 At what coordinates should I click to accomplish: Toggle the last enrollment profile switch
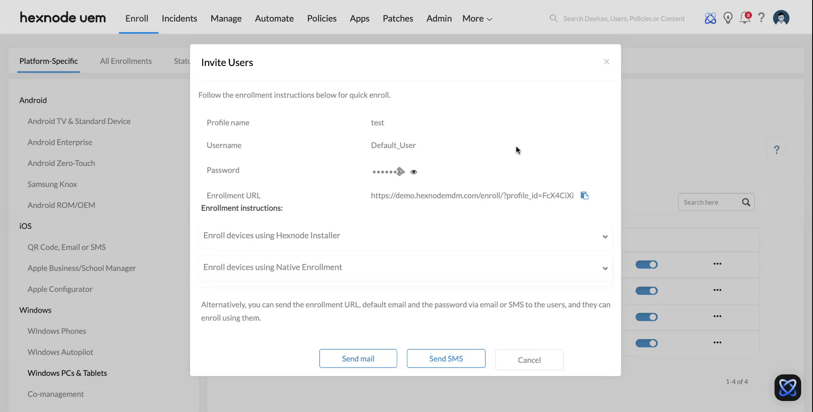point(646,343)
